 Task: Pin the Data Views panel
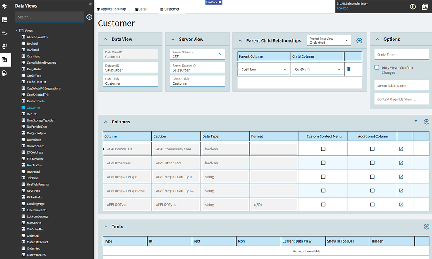point(90,5)
